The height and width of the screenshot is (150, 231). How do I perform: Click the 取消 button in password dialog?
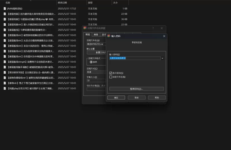click(x=137, y=97)
